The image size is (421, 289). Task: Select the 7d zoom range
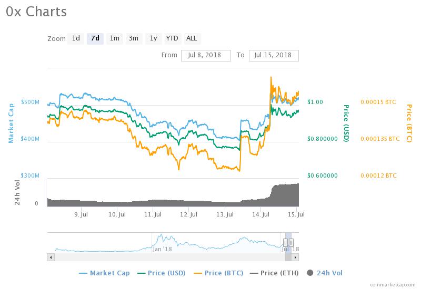[95, 38]
